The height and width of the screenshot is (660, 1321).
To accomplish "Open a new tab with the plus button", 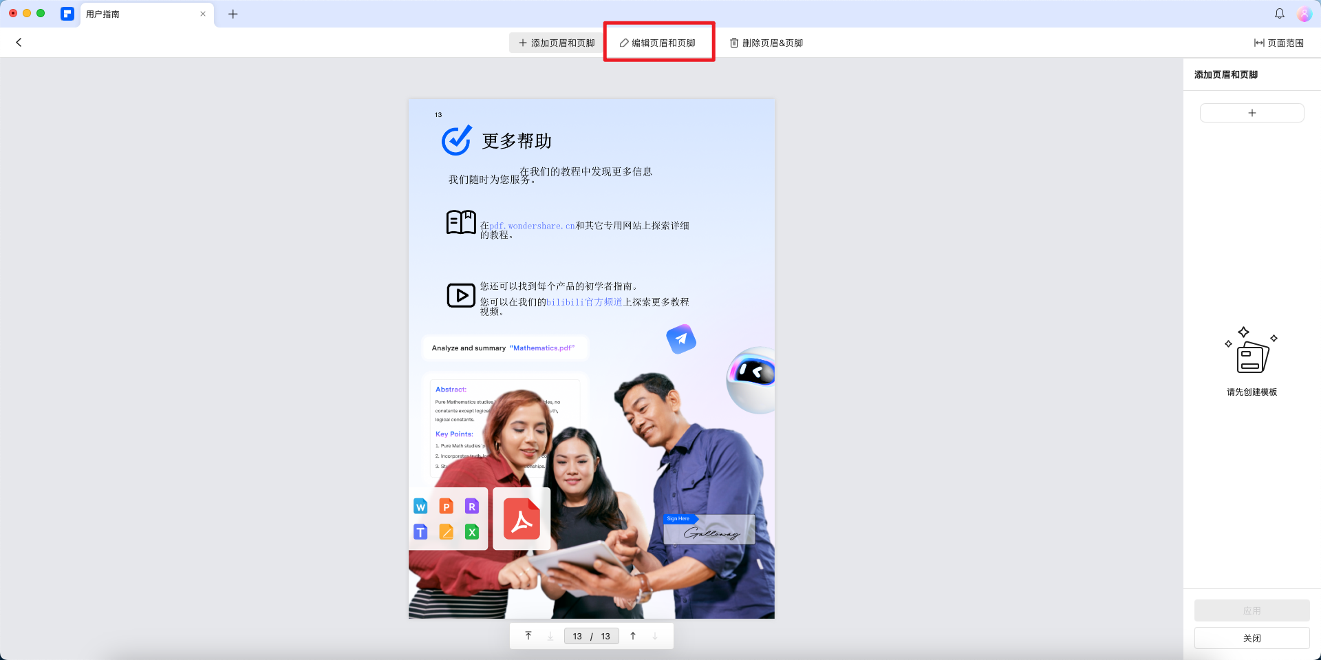I will point(233,14).
